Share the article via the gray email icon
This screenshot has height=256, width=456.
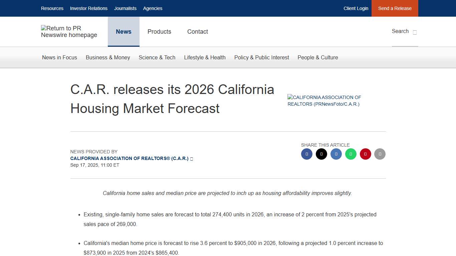click(380, 154)
